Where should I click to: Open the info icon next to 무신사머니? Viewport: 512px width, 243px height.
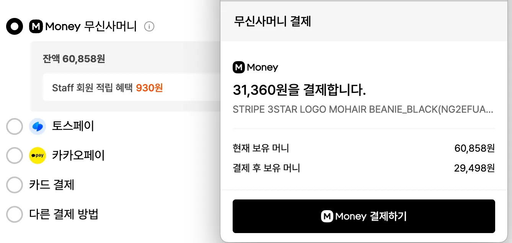pyautogui.click(x=149, y=26)
